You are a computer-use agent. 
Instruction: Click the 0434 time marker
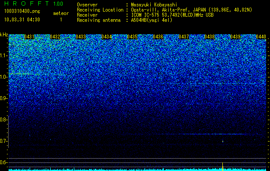(106, 37)
